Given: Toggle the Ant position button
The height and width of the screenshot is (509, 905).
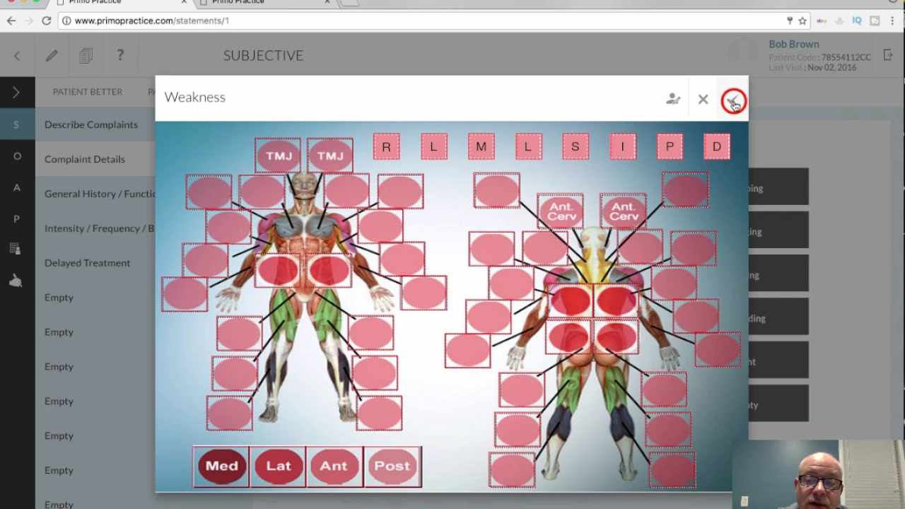Looking at the screenshot, I should coord(334,466).
